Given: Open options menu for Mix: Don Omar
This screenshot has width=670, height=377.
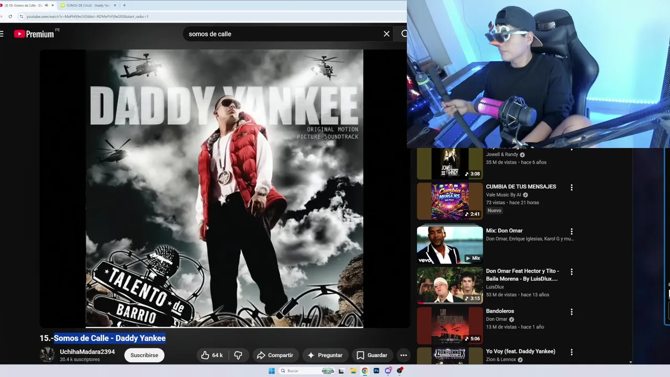Looking at the screenshot, I should pos(572,231).
